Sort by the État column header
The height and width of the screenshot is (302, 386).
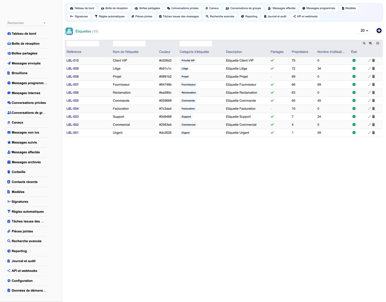354,52
